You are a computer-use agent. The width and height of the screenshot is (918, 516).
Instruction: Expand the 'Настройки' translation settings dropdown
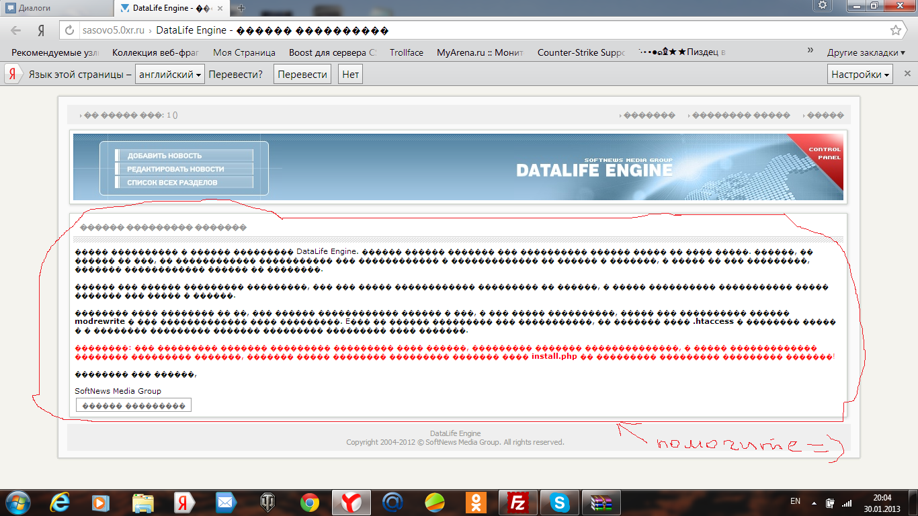click(860, 74)
